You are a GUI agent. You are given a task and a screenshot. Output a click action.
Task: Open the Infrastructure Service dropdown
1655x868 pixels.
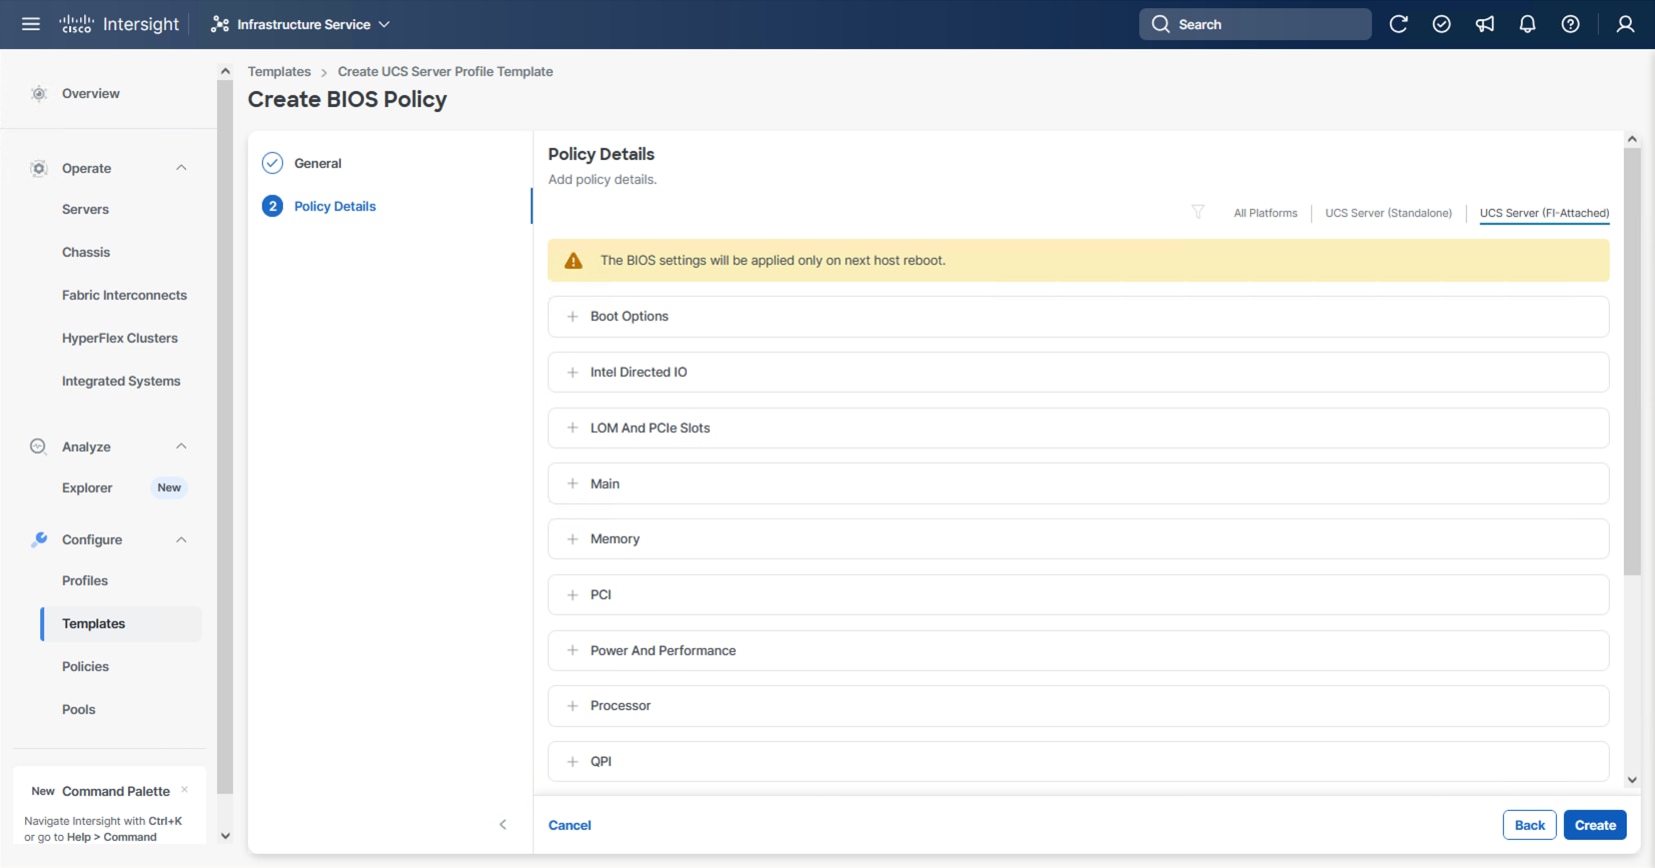(x=301, y=24)
